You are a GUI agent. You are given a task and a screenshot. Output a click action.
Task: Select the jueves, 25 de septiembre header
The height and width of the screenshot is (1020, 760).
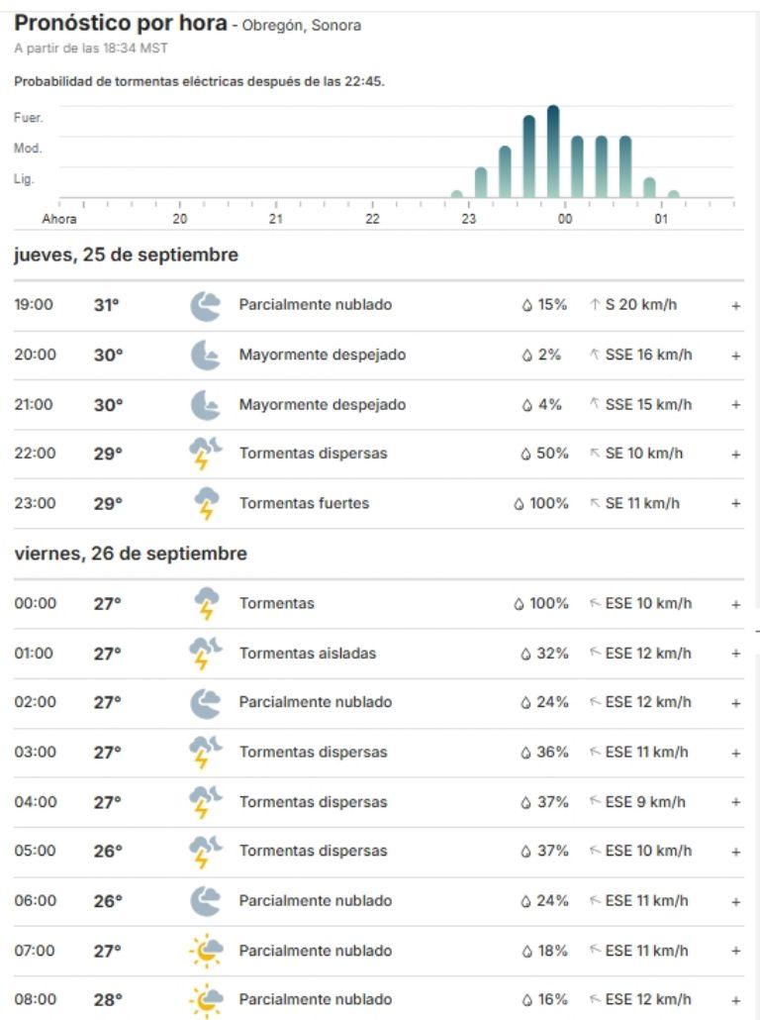point(126,255)
